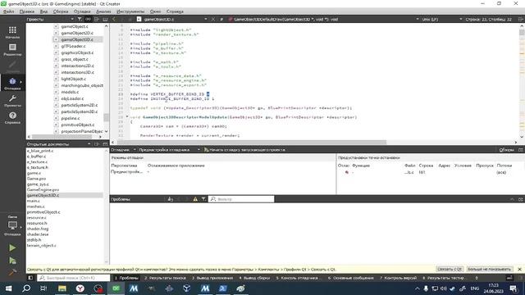Dismiss the Qt link info bar
Screen dimensions: 525x295
coord(519,269)
